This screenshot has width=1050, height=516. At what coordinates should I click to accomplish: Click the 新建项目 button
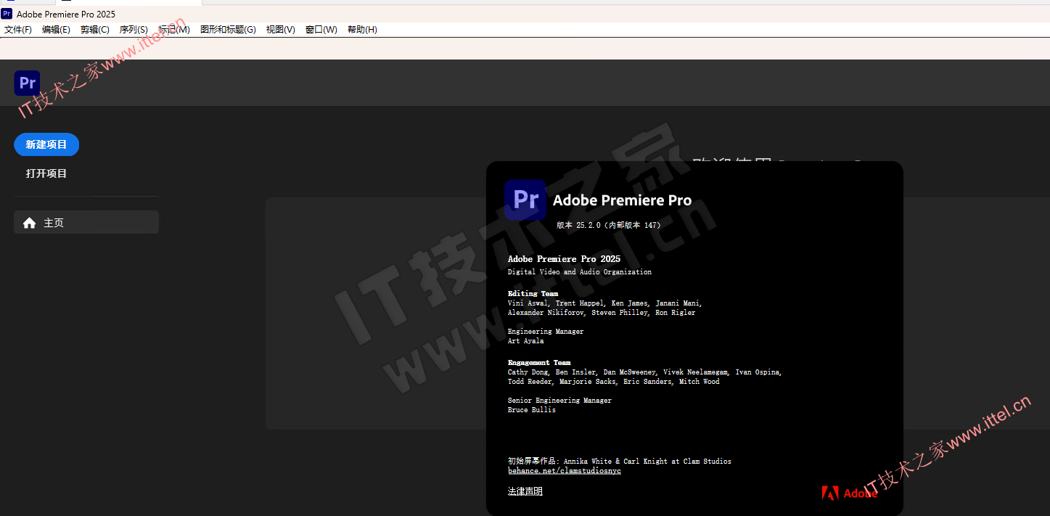tap(46, 144)
